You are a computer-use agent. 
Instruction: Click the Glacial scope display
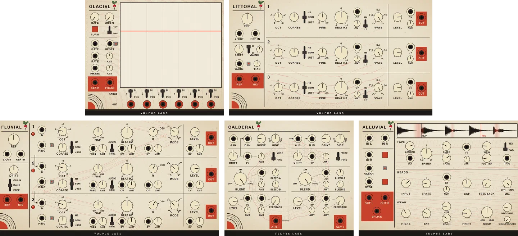tap(171, 45)
